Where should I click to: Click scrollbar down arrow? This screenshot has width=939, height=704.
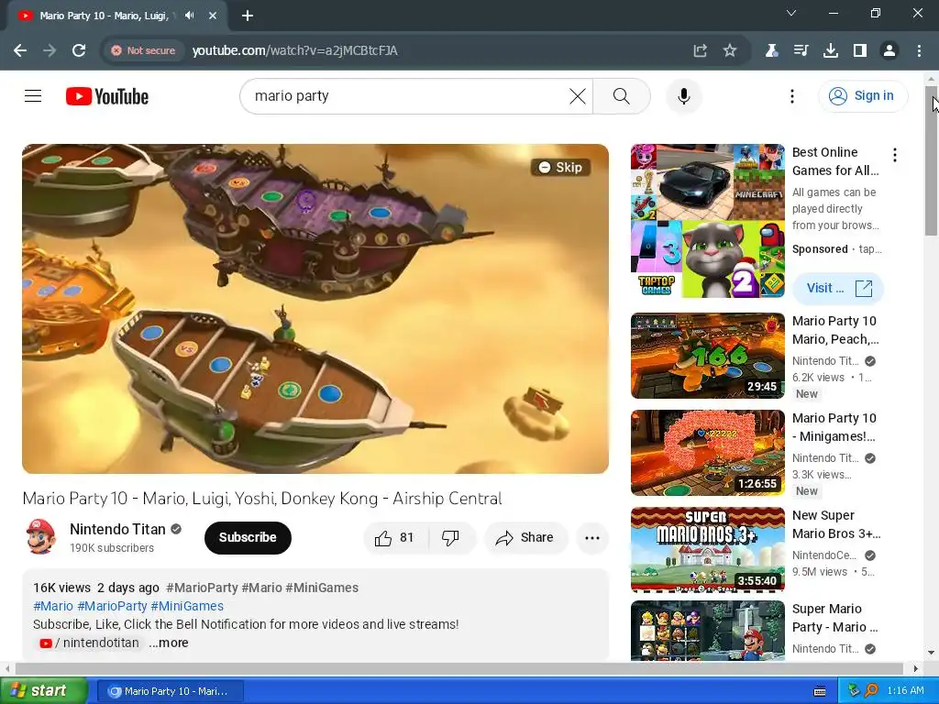(932, 653)
